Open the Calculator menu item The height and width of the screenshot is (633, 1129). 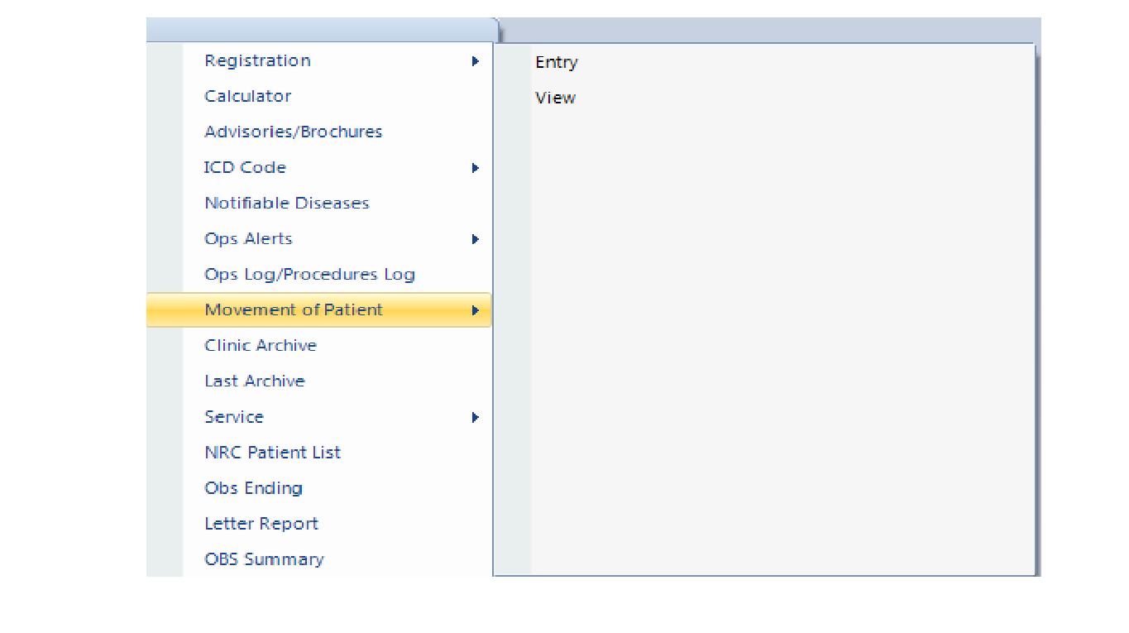[x=247, y=97]
